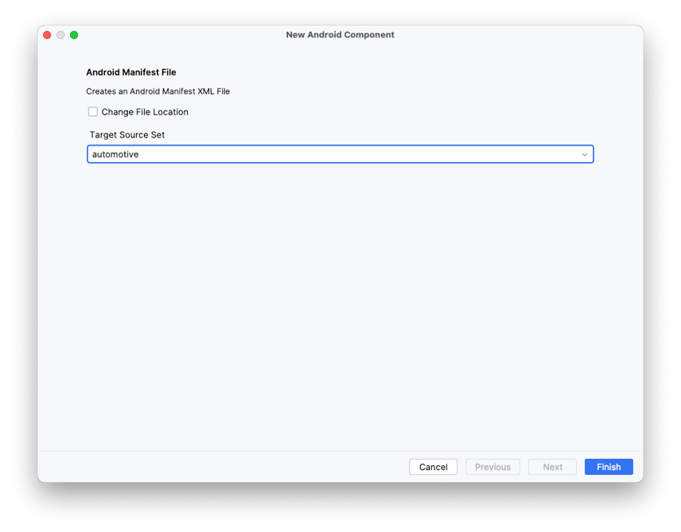This screenshot has height=532, width=681.
Task: Click the disabled Previous button
Action: point(492,467)
